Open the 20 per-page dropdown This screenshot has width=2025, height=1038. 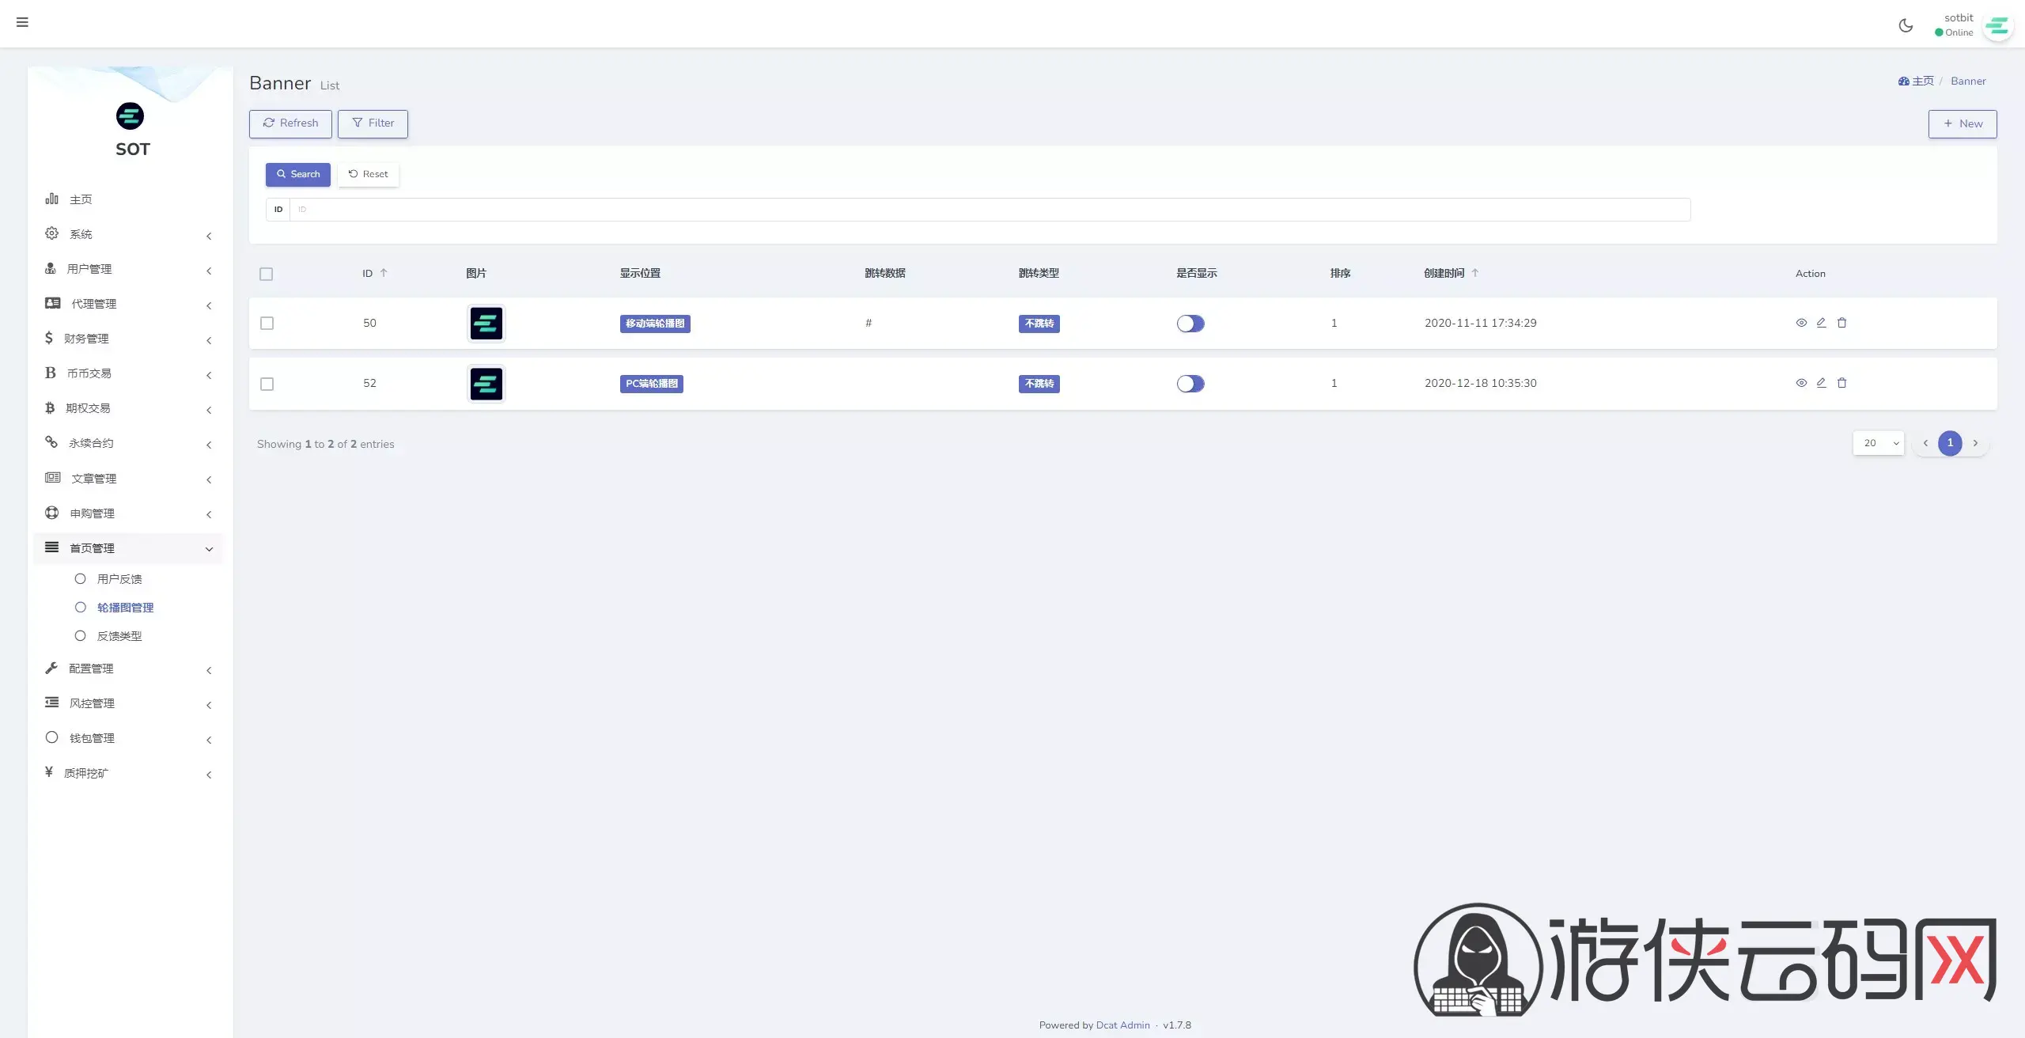point(1879,443)
